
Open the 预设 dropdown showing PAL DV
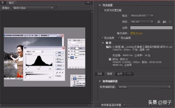142,22
